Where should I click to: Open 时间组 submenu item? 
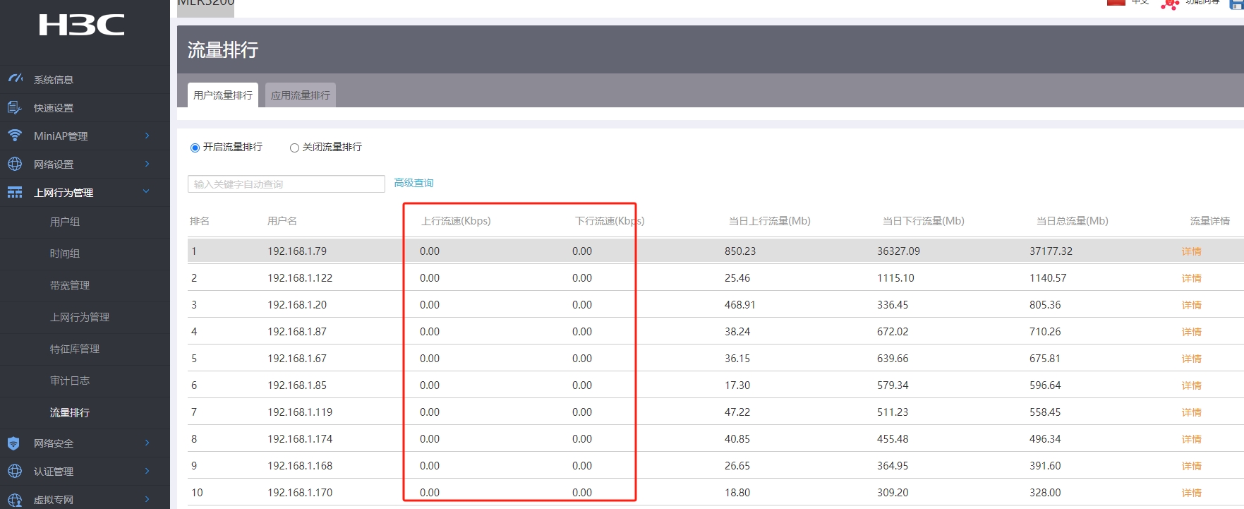click(65, 253)
